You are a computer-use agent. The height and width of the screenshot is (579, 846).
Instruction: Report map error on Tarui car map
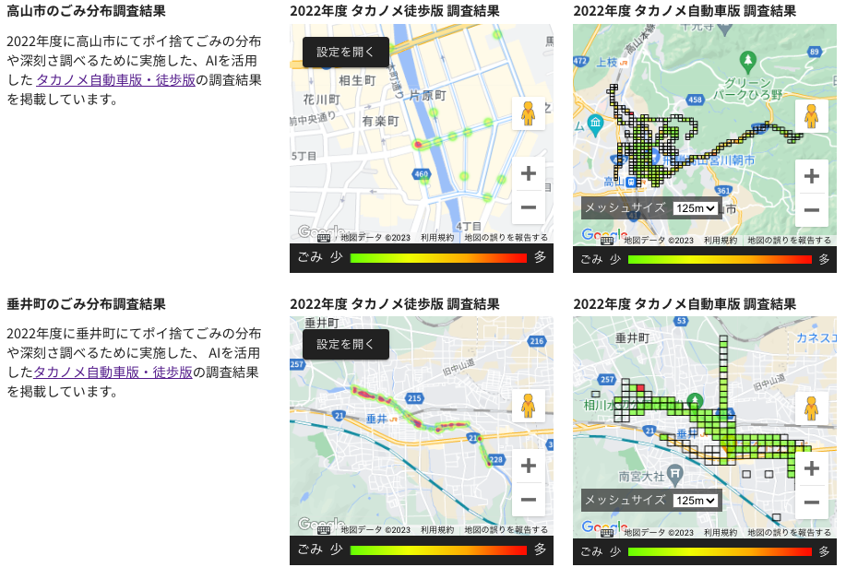790,533
